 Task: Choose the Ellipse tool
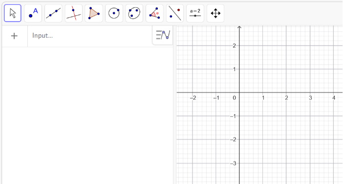(x=134, y=13)
